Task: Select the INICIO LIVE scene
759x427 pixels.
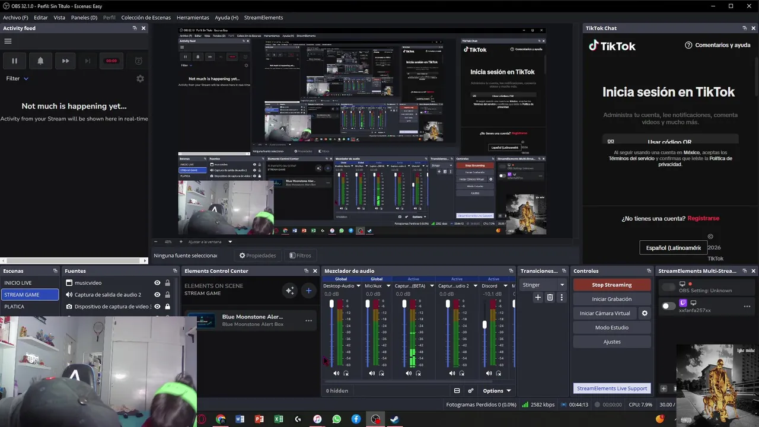Action: pos(30,283)
